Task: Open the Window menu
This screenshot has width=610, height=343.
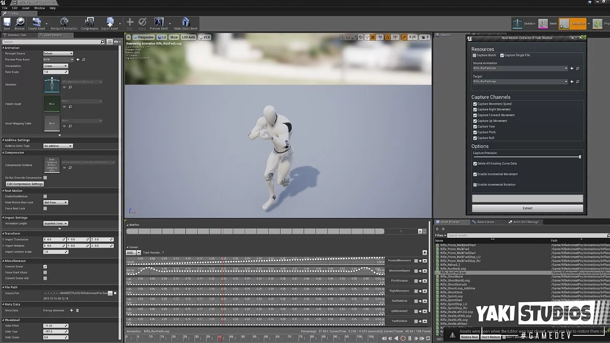Action: (39, 8)
